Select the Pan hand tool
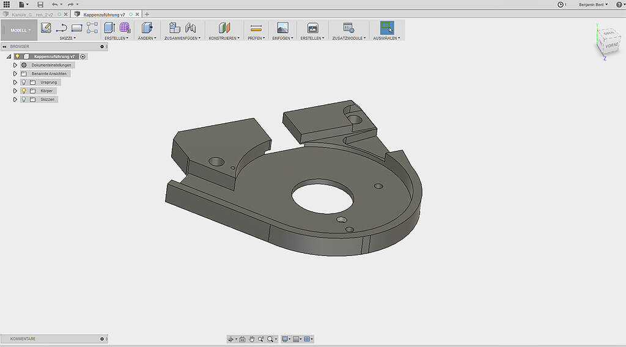This screenshot has width=626, height=347. [x=251, y=339]
